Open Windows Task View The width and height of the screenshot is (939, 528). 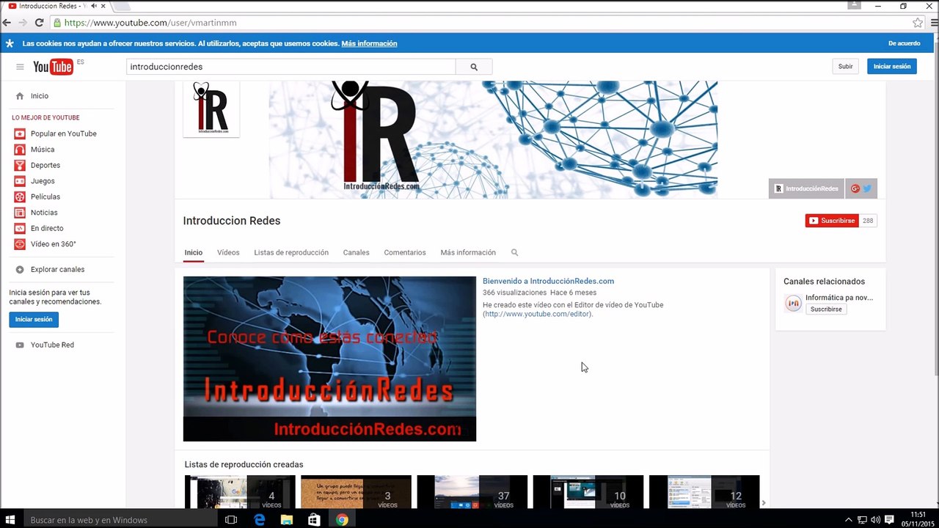point(231,520)
